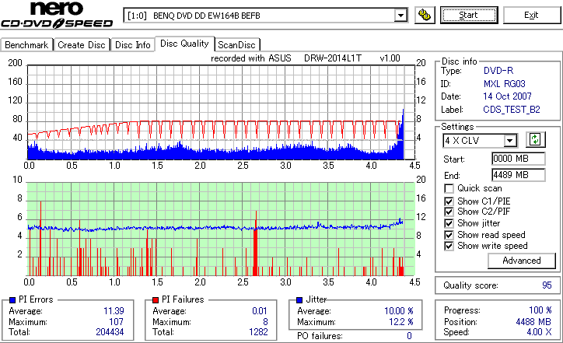Click PI Failures average 0.01
This screenshot has width=563, height=343.
tap(259, 310)
